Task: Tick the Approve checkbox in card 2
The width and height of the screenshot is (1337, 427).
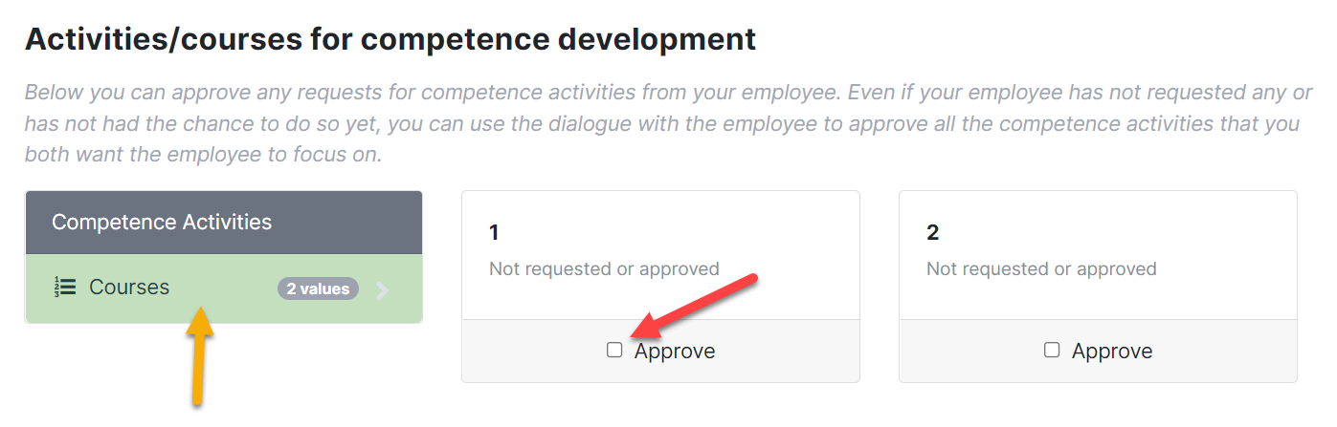Action: 1052,351
